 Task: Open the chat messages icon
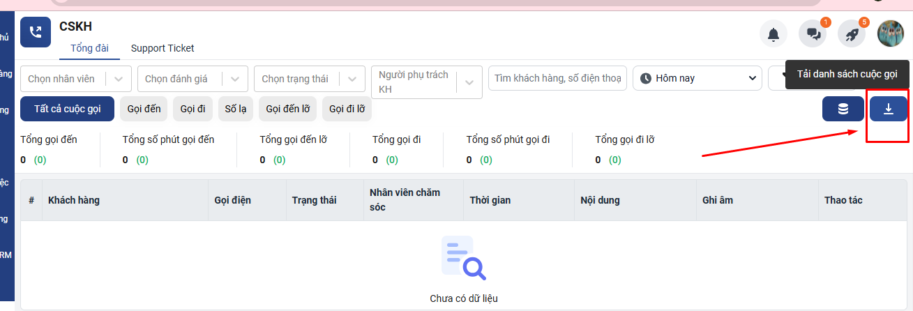pyautogui.click(x=813, y=33)
